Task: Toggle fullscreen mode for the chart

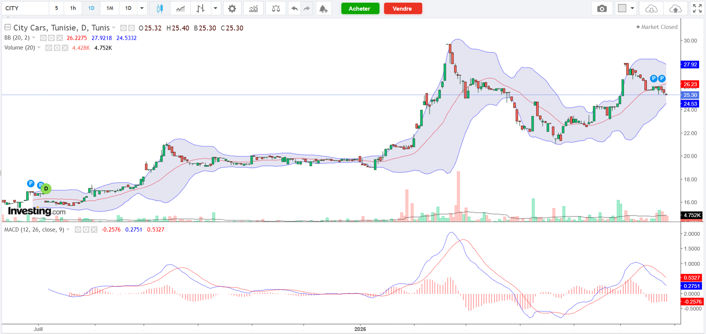Action: (x=697, y=8)
